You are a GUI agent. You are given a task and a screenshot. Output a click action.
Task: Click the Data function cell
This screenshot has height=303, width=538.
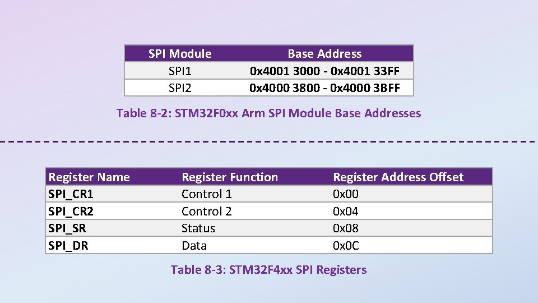(194, 246)
